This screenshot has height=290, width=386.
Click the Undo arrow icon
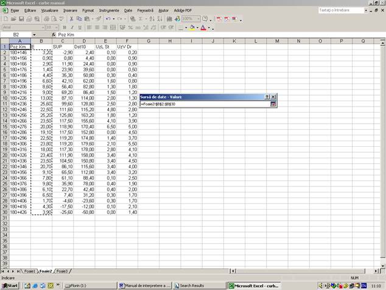pyautogui.click(x=108, y=19)
